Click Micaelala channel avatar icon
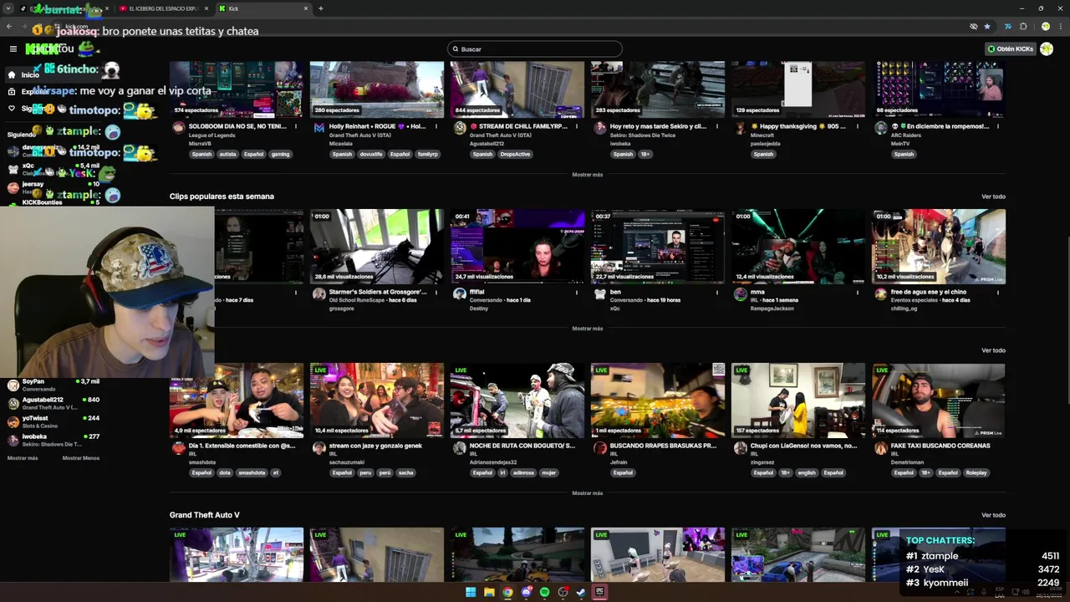The image size is (1070, 602). (x=318, y=128)
